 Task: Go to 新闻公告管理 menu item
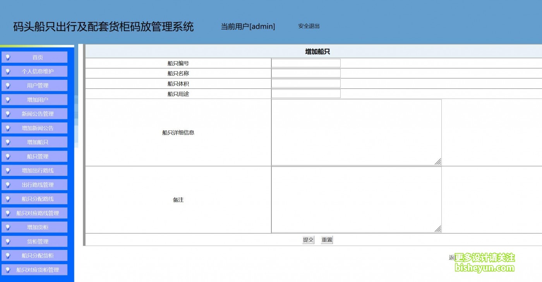(x=38, y=114)
